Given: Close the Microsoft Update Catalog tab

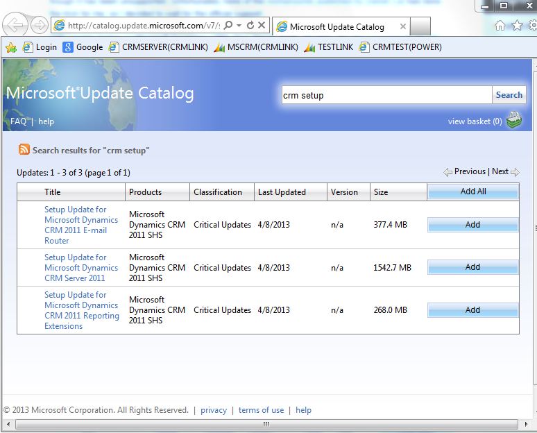Looking at the screenshot, I should click(x=403, y=26).
